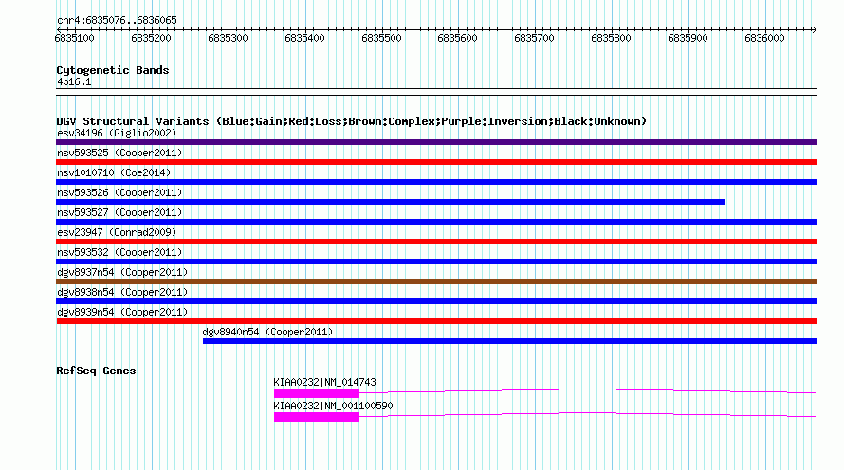
Task: Click the blue dgv8938n54 gain bar
Action: pos(436,301)
